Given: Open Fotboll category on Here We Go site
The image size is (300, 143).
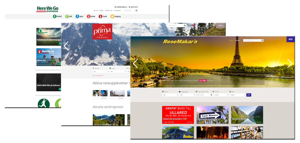Looking at the screenshot, I should click(x=57, y=16).
